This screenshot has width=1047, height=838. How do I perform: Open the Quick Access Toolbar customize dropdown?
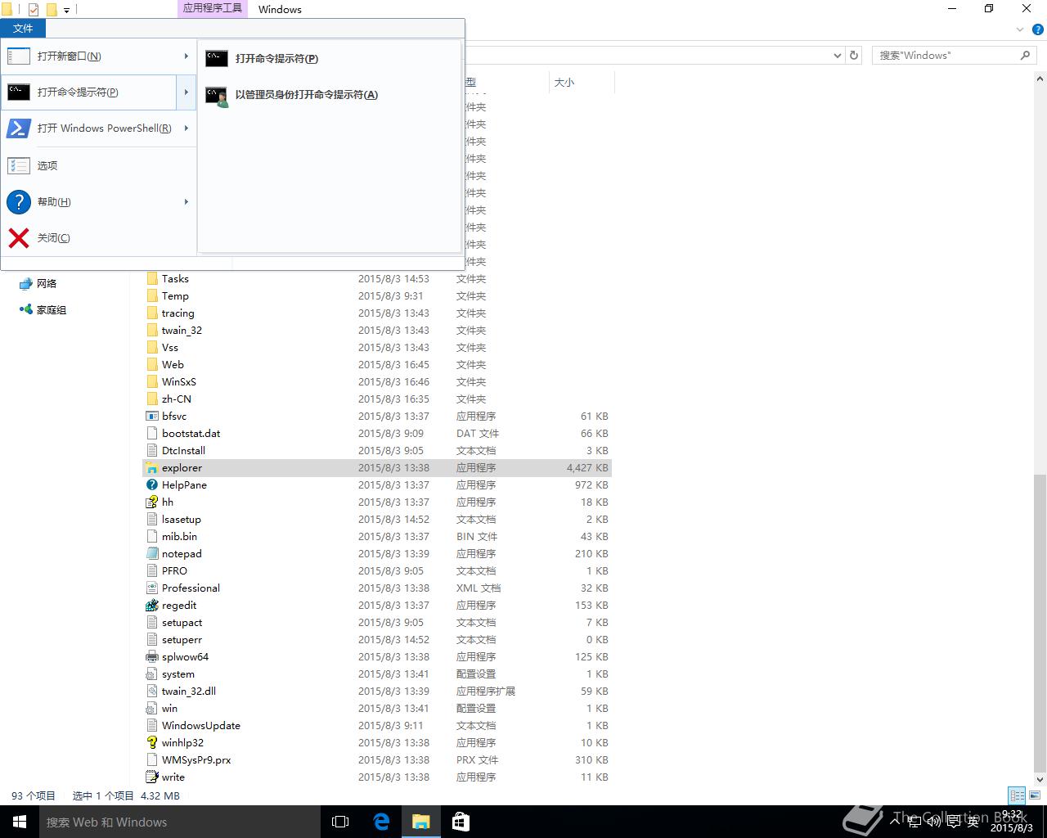click(x=67, y=10)
